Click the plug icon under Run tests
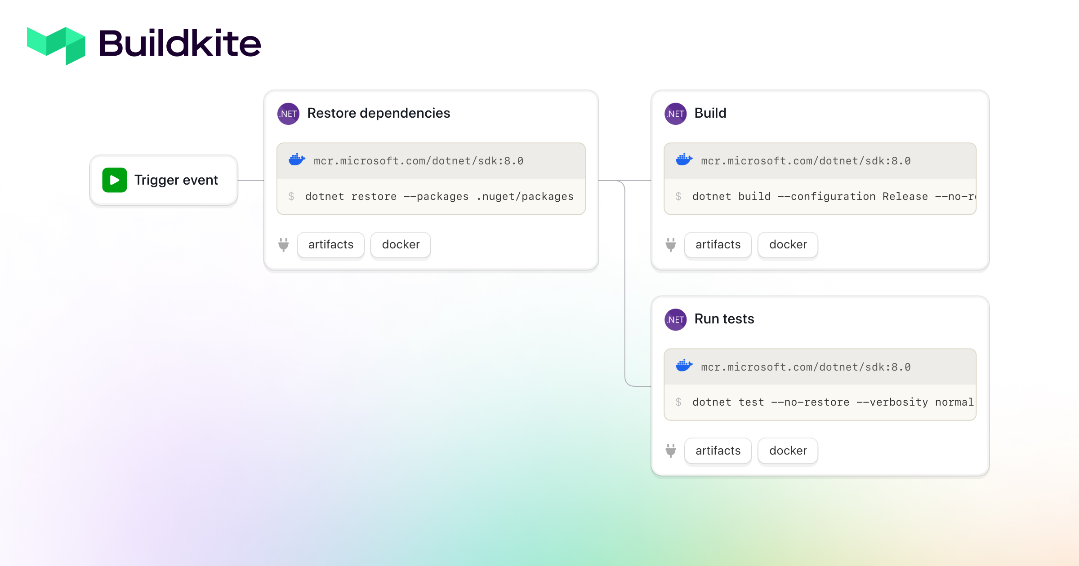This screenshot has height=566, width=1079. 670,451
